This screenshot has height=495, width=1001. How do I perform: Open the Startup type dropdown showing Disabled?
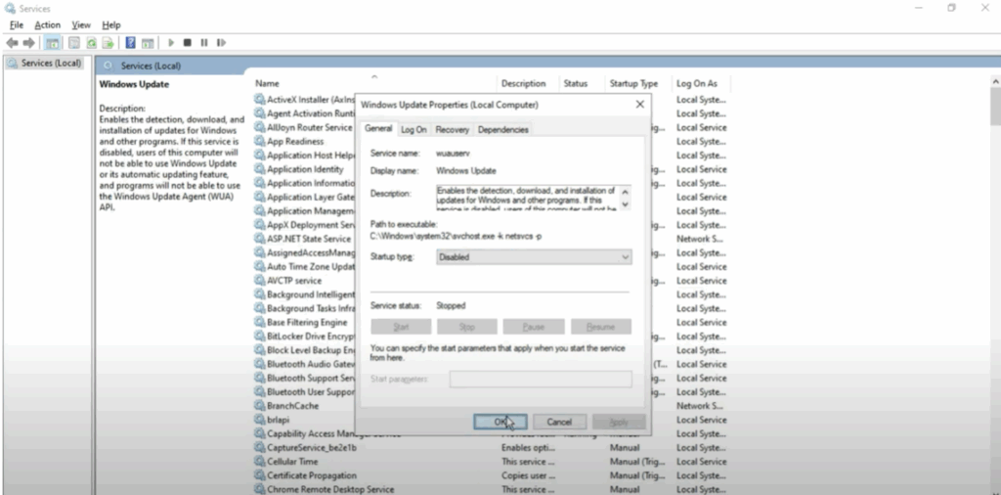[534, 256]
